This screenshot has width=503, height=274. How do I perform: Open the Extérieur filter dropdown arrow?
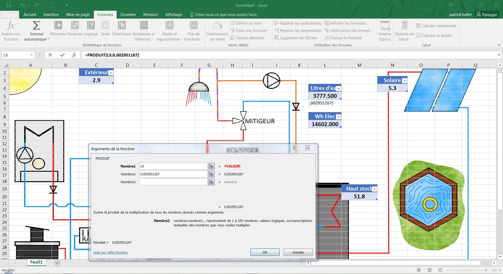tap(111, 73)
